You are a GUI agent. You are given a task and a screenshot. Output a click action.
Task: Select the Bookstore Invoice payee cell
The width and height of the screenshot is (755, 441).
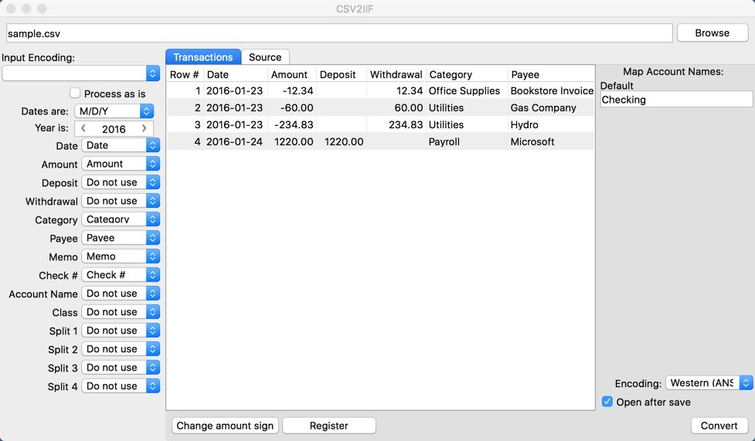click(x=552, y=90)
